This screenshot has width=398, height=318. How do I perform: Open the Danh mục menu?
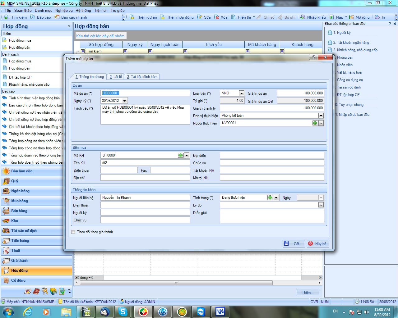point(44,11)
